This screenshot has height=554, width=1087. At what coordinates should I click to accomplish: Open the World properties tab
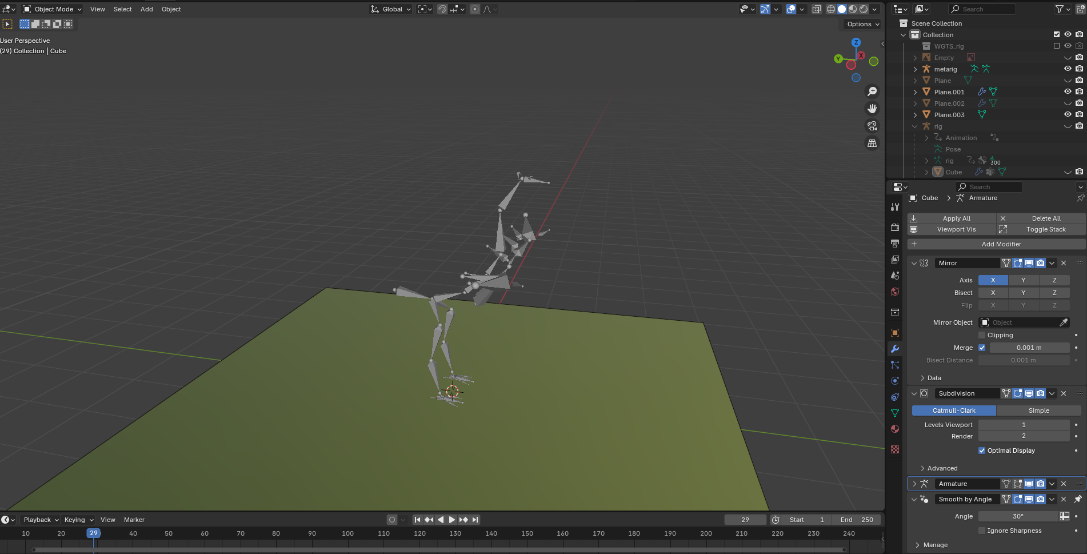point(895,292)
